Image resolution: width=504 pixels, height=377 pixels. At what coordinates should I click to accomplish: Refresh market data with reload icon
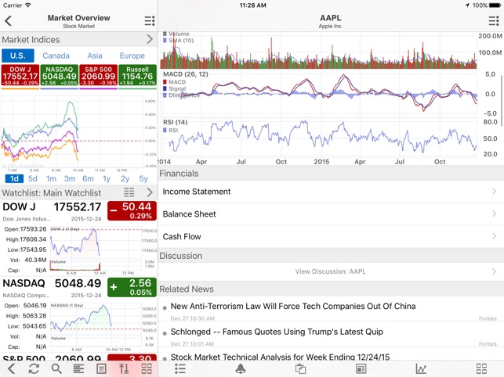click(34, 368)
